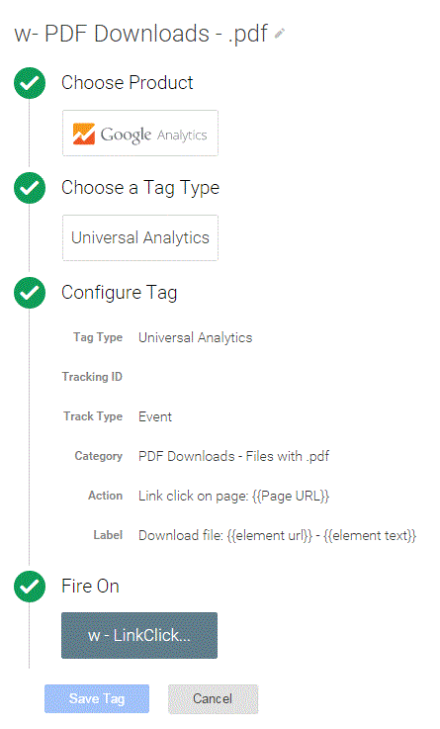Open the w - LinkClick trigger

pos(139,635)
